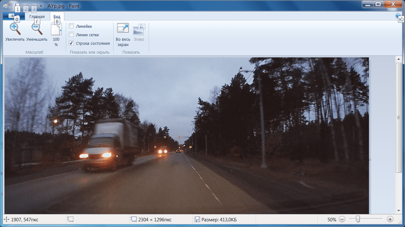
Task: Click the minus zoom button in status bar
Action: pos(342,219)
